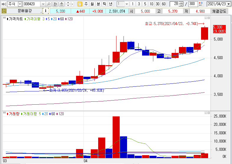Click the stock code field showing 008420
Screen dimensions: 232x164
(32, 4)
